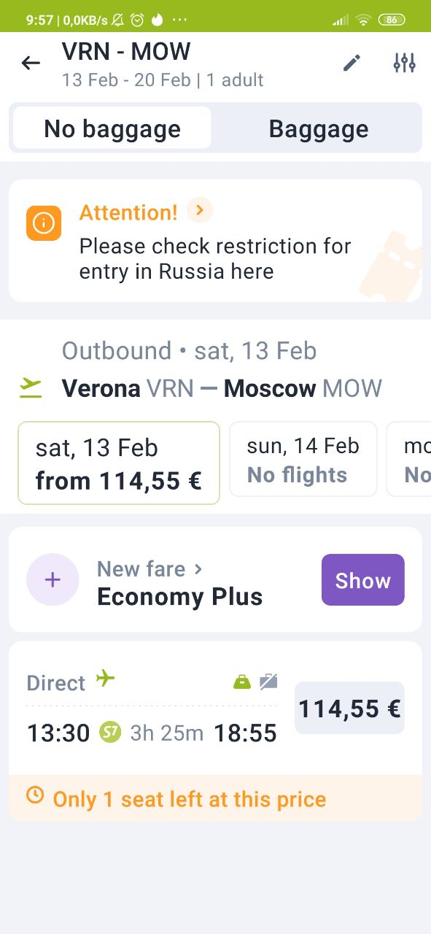This screenshot has height=934, width=431.
Task: Open the entry restriction for Russia notice
Action: (x=215, y=241)
